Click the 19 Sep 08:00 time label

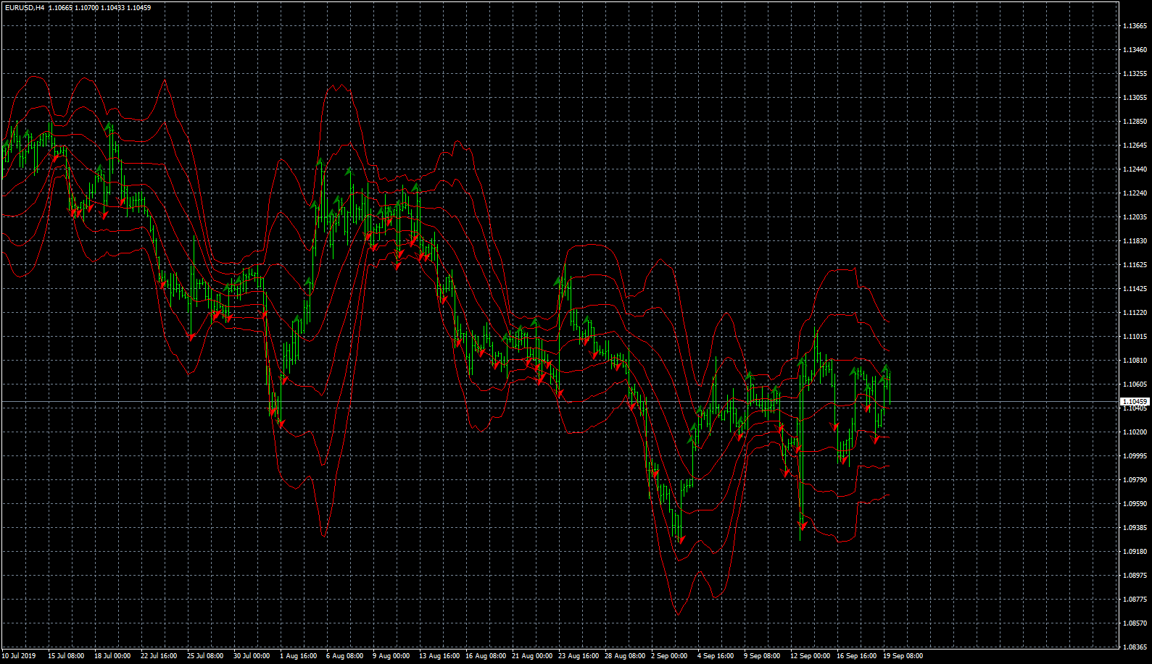coord(903,656)
